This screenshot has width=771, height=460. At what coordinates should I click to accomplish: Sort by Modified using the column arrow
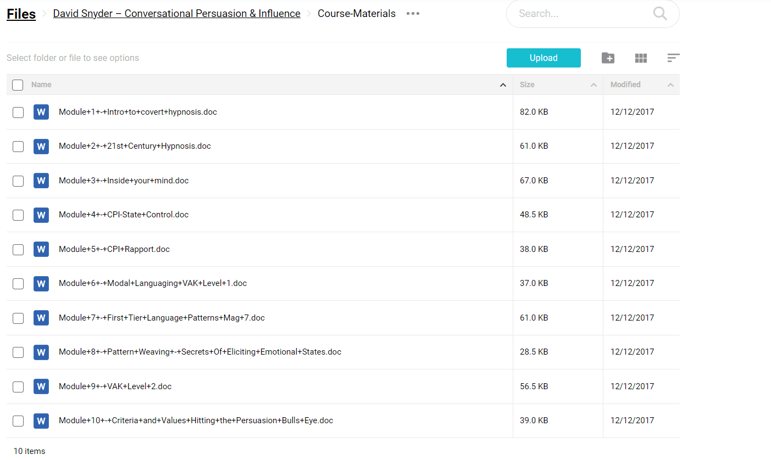point(670,85)
